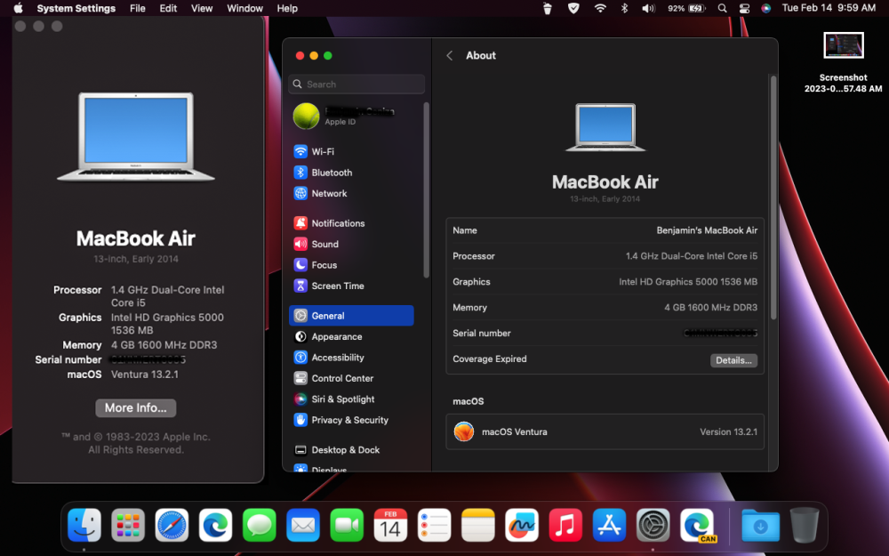Screen dimensions: 889x556
Task: Click the battery 92% indicator
Action: tap(686, 9)
